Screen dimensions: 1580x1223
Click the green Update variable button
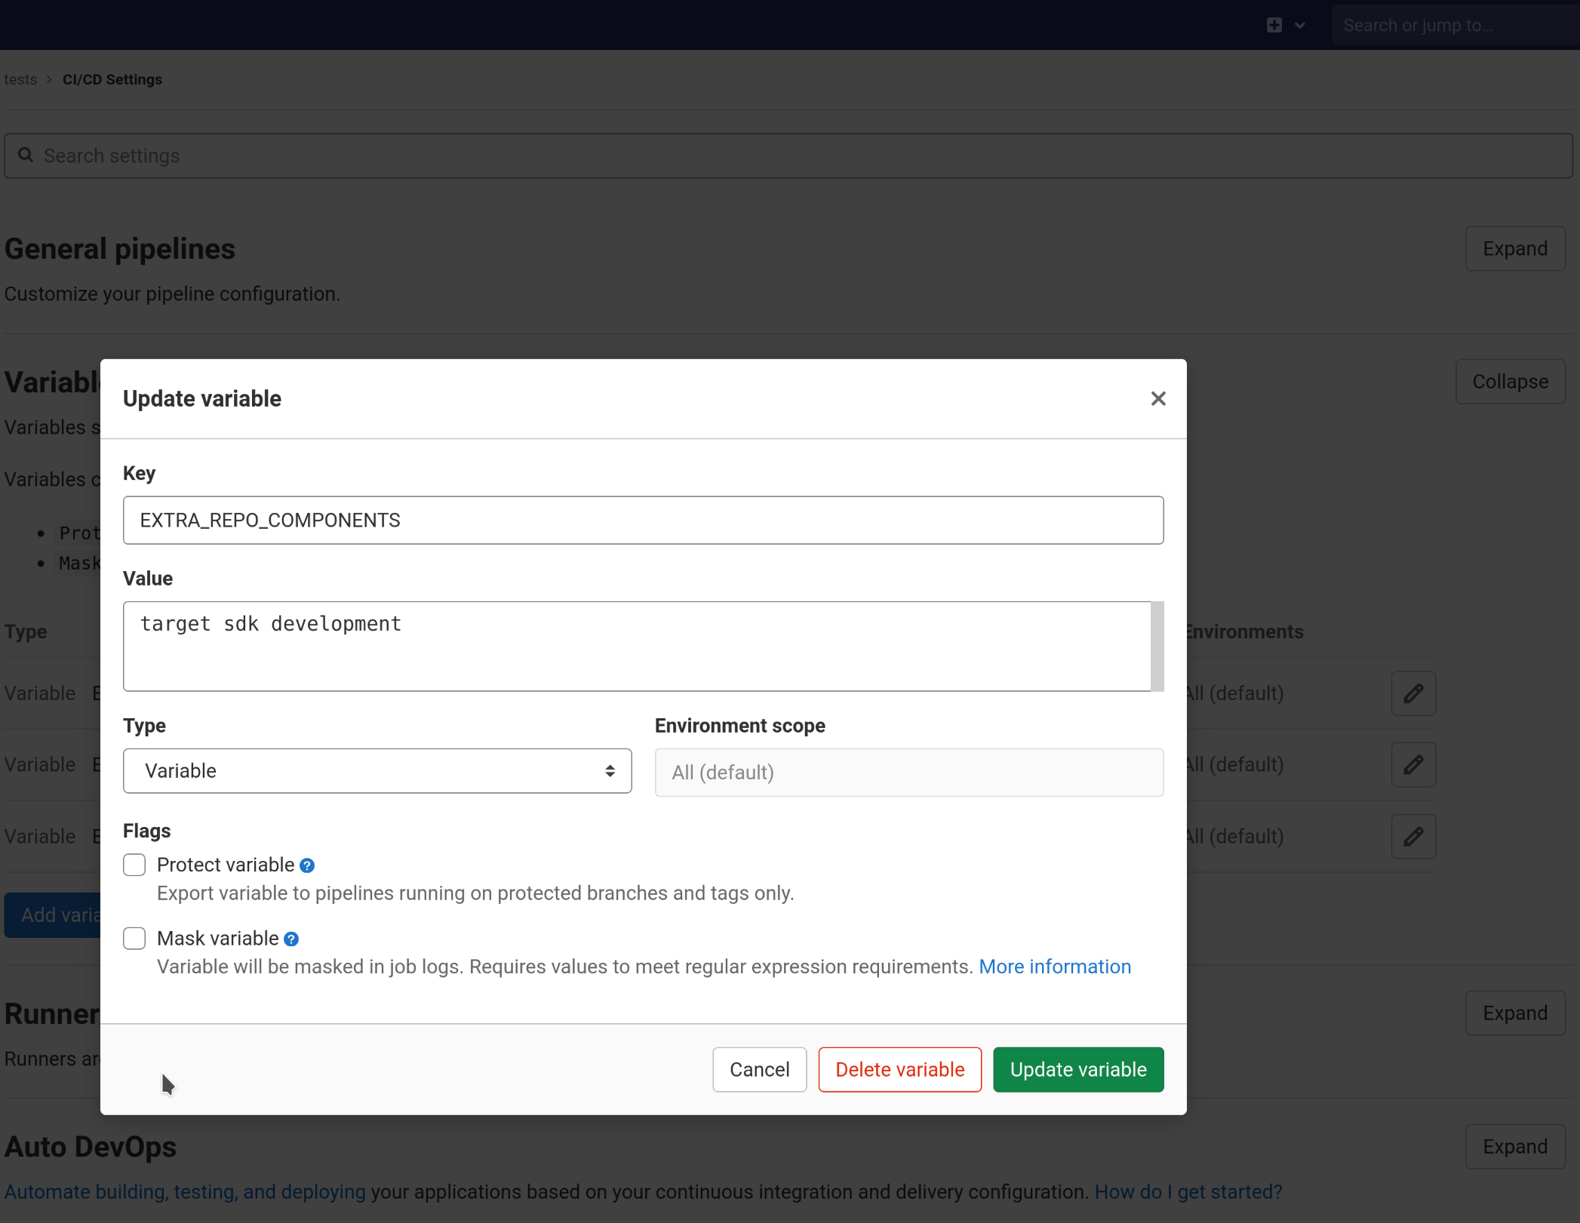pyautogui.click(x=1077, y=1069)
